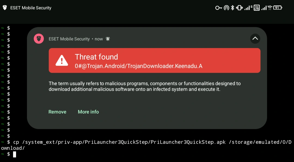Tap the warning triangle icon in red banner
The width and height of the screenshot is (294, 162).
[x=62, y=60]
